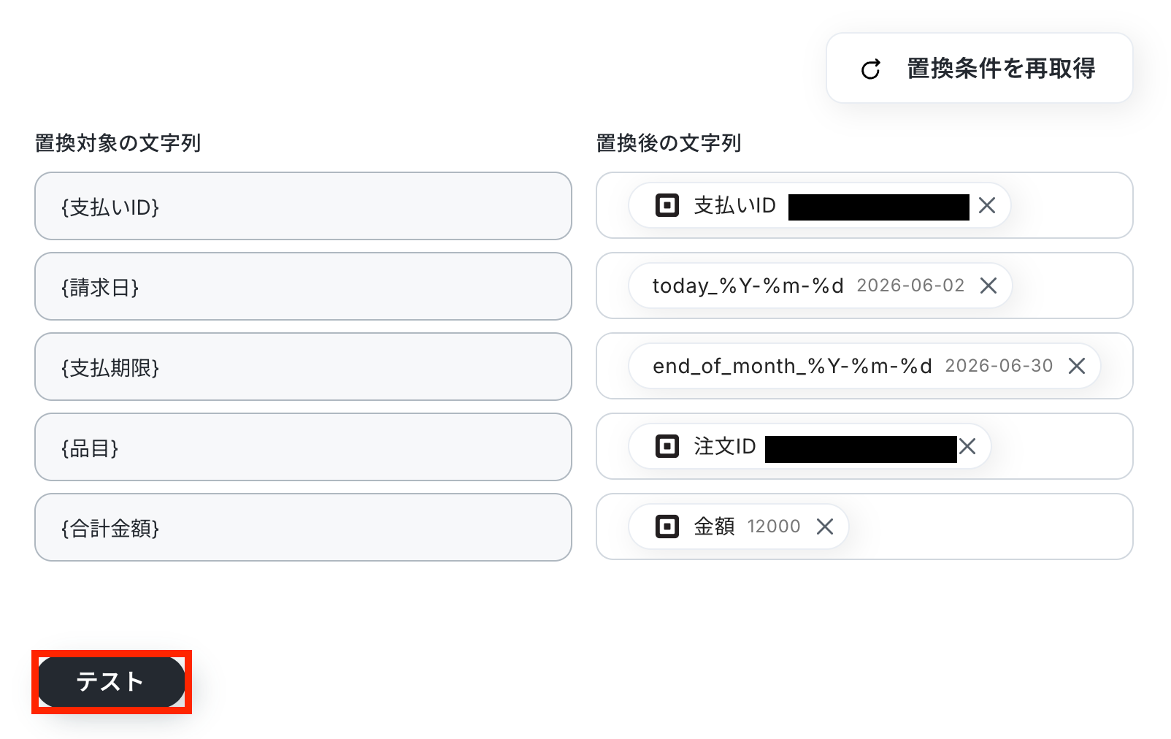Screen dimensions: 1171x739
Task: Focus the {請求日} target string field
Action: [303, 286]
